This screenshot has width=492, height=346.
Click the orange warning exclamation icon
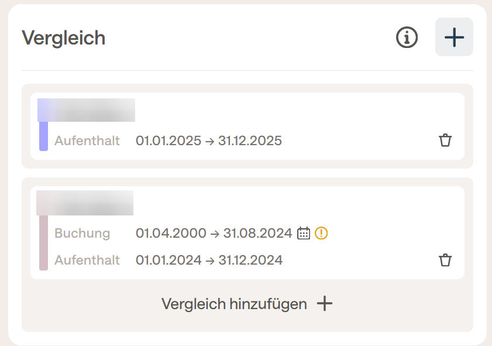(321, 233)
